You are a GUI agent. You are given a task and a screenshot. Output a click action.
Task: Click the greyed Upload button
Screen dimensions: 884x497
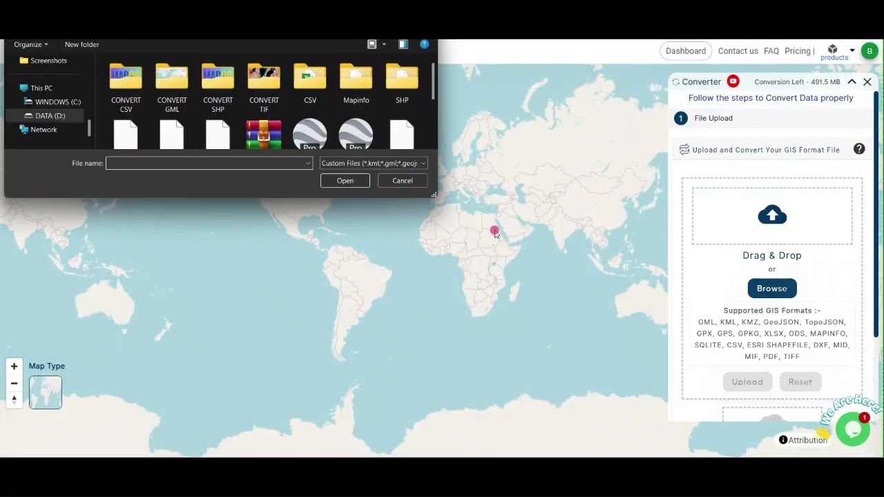(747, 382)
